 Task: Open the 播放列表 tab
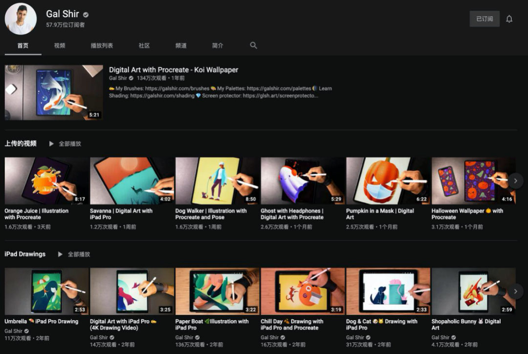pyautogui.click(x=102, y=45)
